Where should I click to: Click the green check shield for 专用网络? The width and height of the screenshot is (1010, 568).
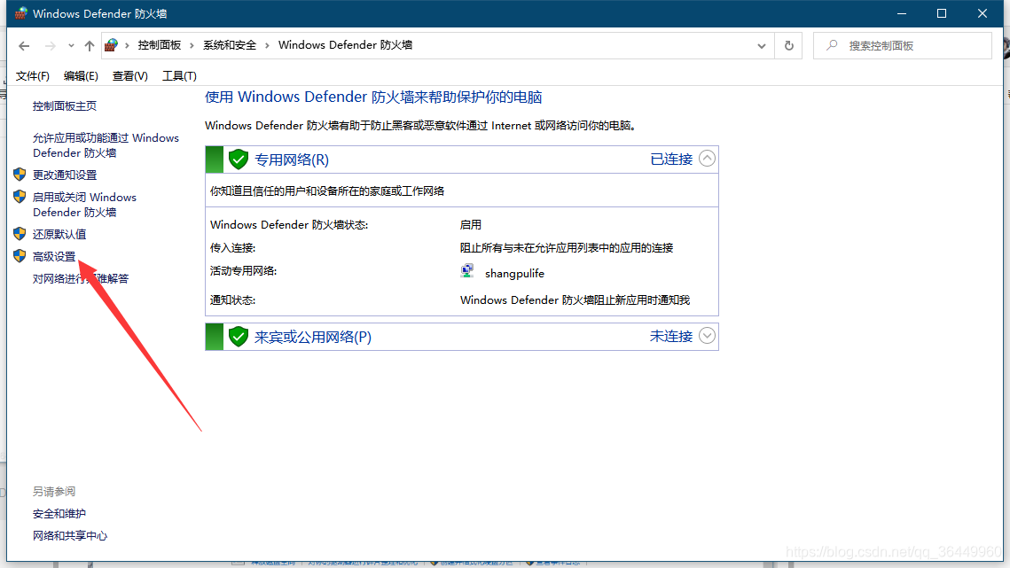[x=239, y=160]
